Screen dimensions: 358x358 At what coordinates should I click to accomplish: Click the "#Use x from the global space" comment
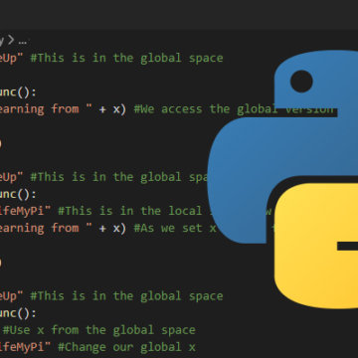[99, 330]
